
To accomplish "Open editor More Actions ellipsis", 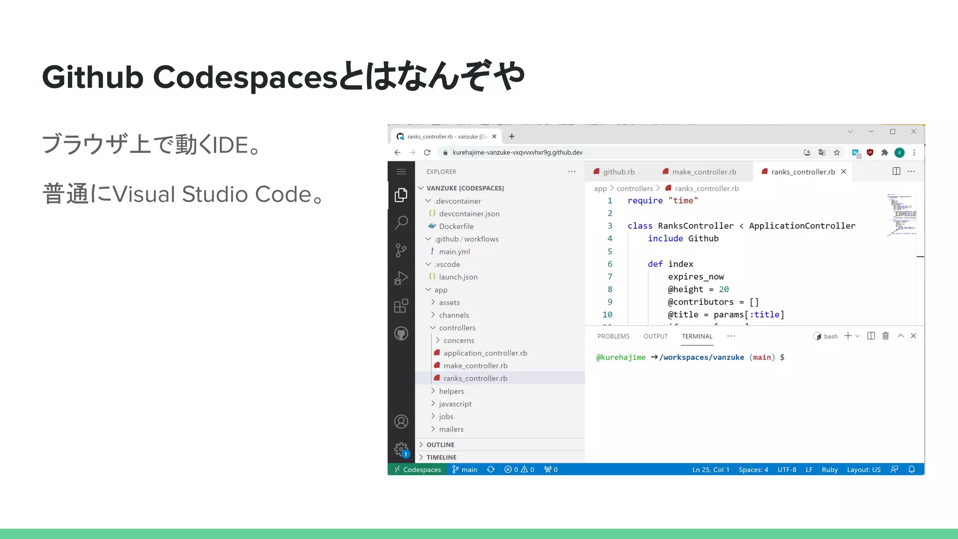I will (911, 171).
